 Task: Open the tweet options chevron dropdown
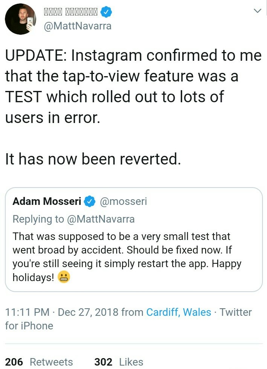(x=257, y=11)
